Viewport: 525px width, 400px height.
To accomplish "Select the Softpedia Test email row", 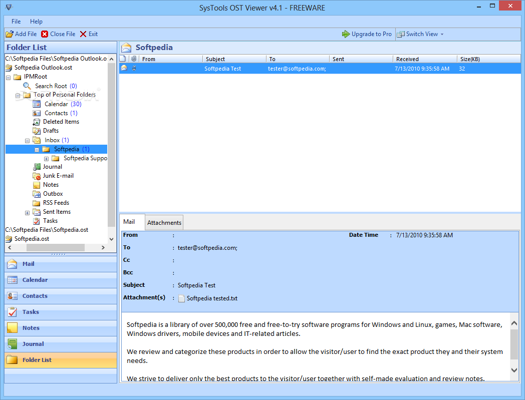I will pos(320,69).
